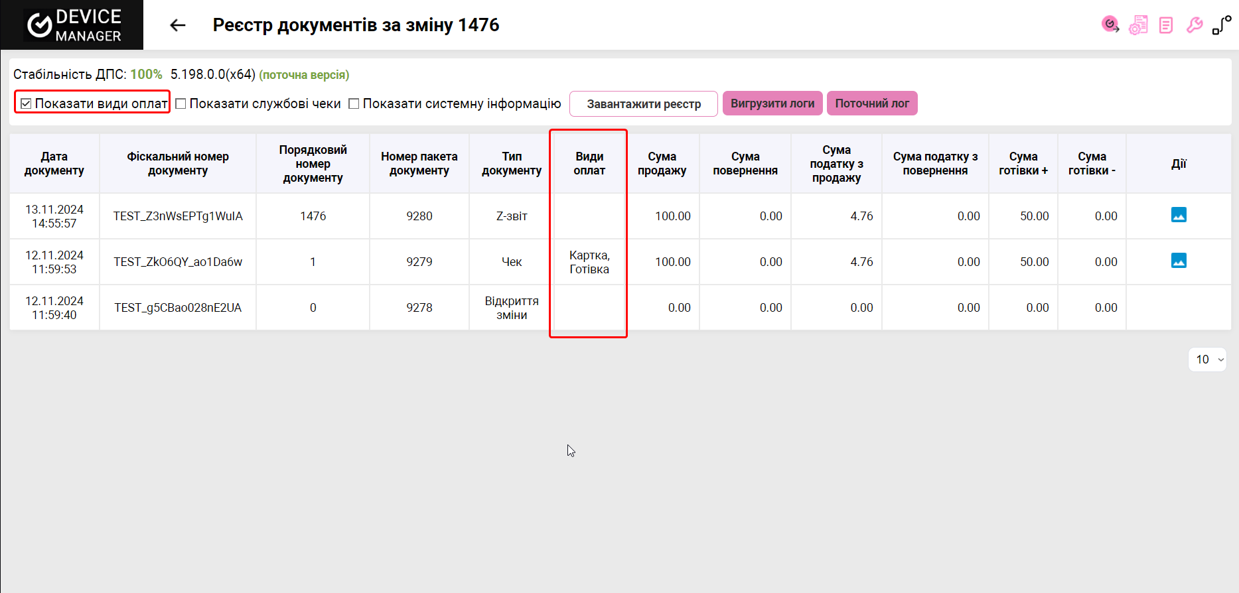The width and height of the screenshot is (1239, 593).
Task: Click the Дії column header
Action: click(x=1179, y=164)
